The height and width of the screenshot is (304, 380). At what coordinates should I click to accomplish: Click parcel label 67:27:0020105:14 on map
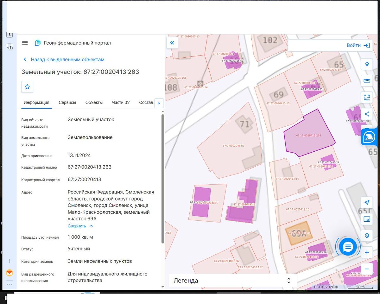196,87
